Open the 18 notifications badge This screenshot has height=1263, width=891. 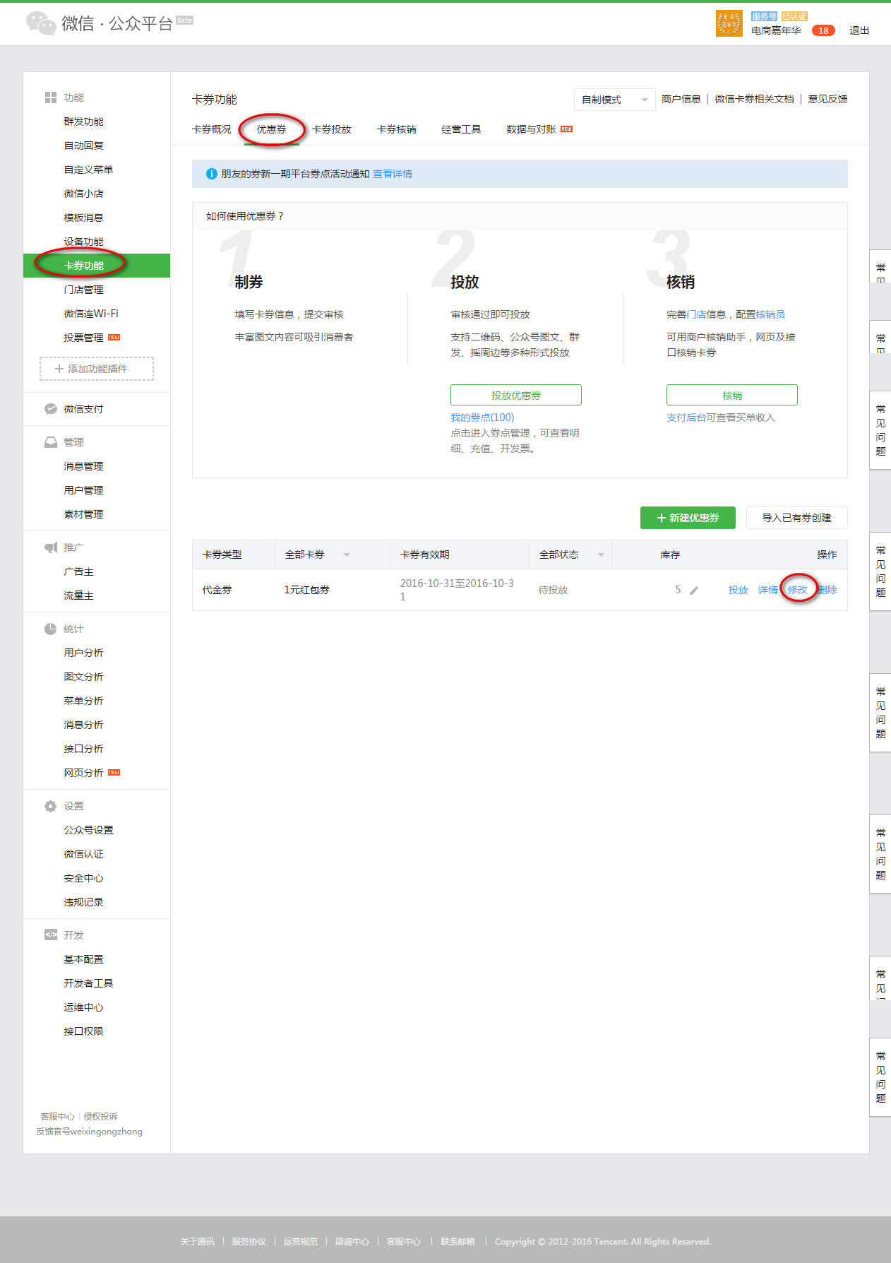[823, 30]
